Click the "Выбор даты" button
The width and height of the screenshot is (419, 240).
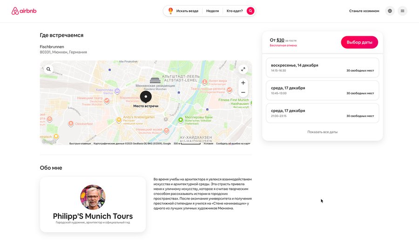coord(359,42)
